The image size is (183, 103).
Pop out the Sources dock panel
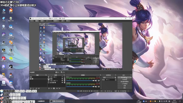tap(64, 75)
